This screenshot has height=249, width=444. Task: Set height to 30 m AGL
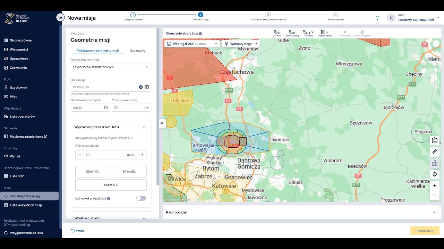tap(93, 172)
